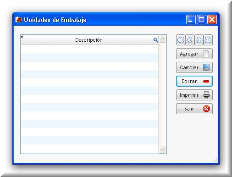This screenshot has height=177, width=232.
Task: Close the Unidades de Embalaje window
Action: pos(212,20)
